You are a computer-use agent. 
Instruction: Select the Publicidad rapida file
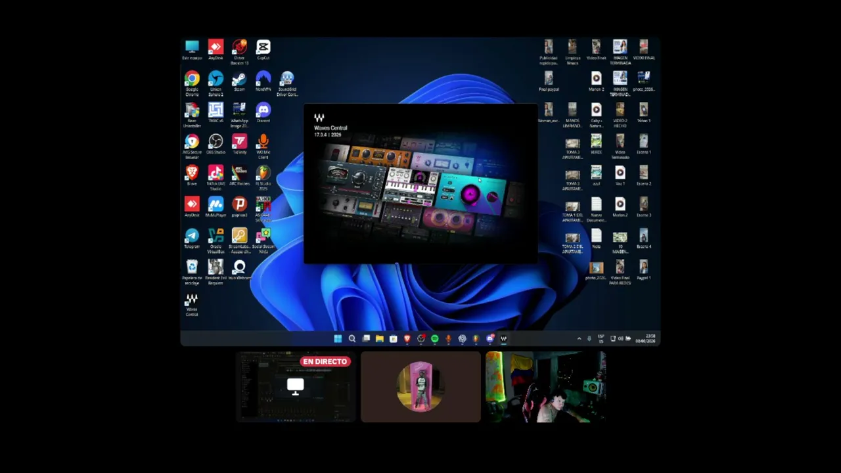tap(549, 52)
